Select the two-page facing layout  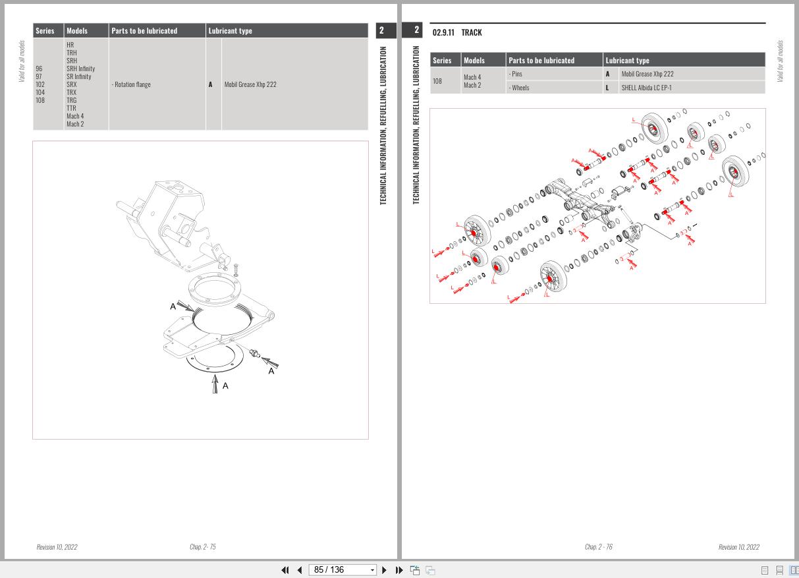[793, 570]
